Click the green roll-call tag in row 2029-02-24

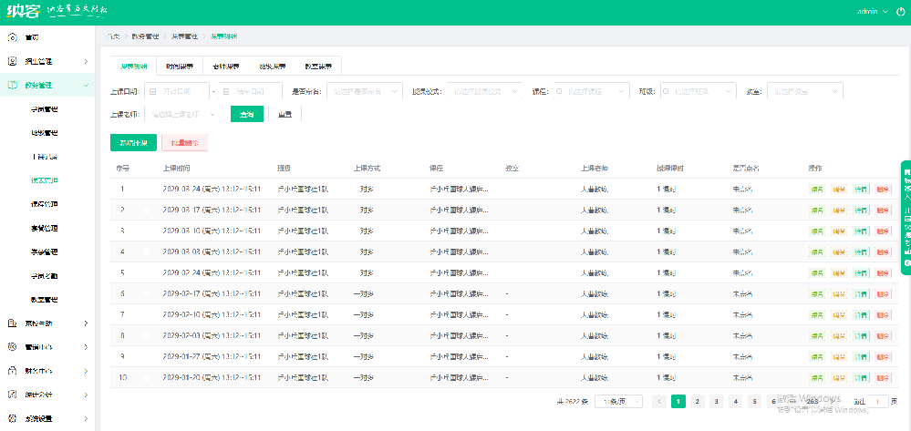point(816,273)
